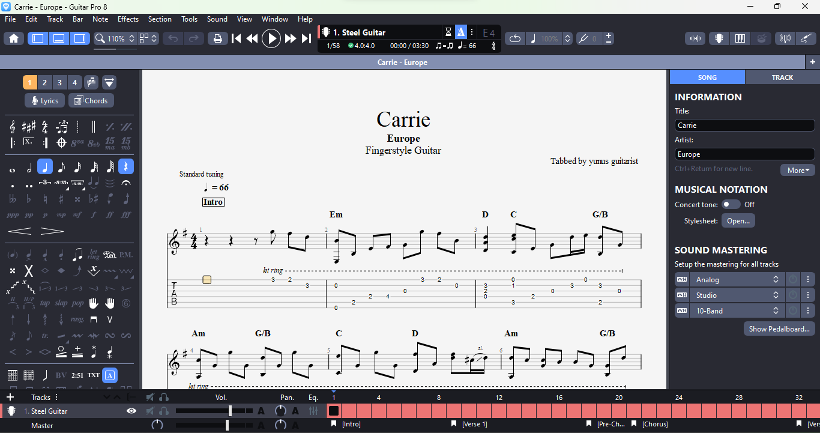This screenshot has width=820, height=433.
Task: Switch to the SONG inspector tab
Action: pyautogui.click(x=707, y=77)
